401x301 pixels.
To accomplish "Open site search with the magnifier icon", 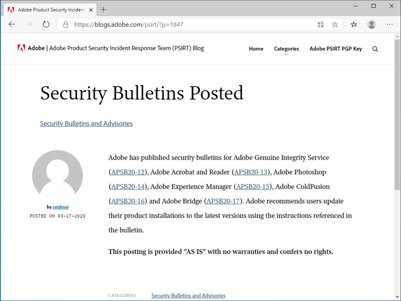I will pos(375,49).
